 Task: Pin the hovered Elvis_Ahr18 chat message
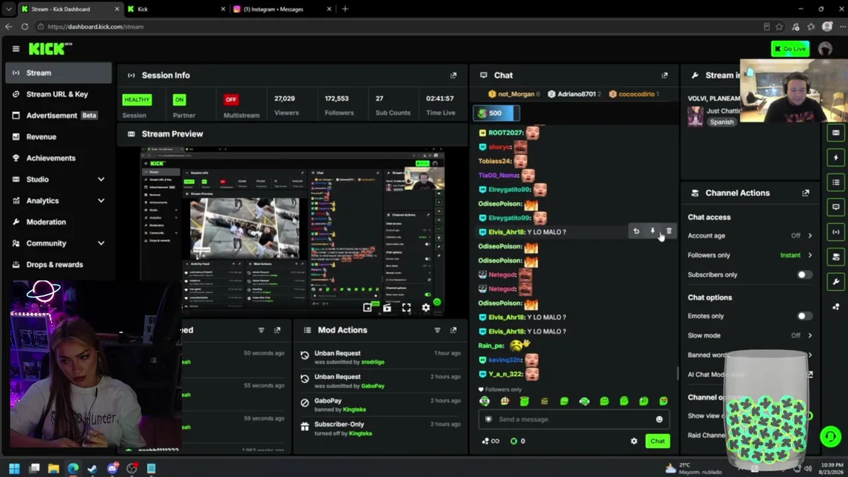[653, 231]
